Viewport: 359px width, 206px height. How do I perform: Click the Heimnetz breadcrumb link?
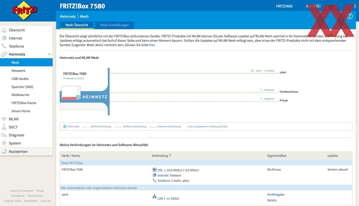coord(68,16)
